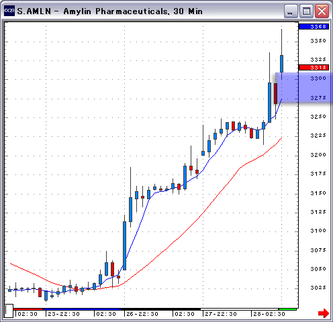Click the 3225 price axis label
Viewport: 333px width, 322px height.
[x=318, y=136]
